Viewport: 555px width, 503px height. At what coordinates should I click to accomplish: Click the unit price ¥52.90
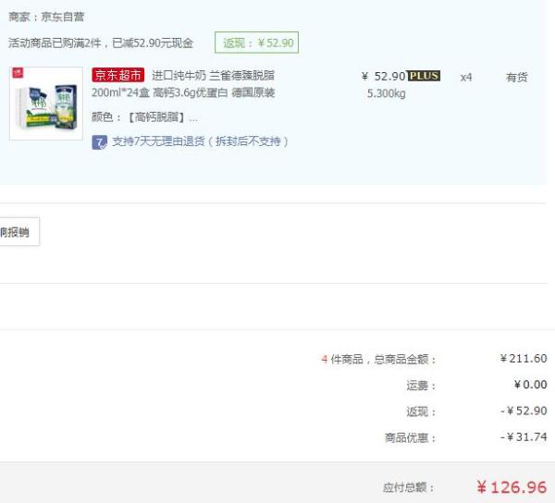pyautogui.click(x=383, y=77)
